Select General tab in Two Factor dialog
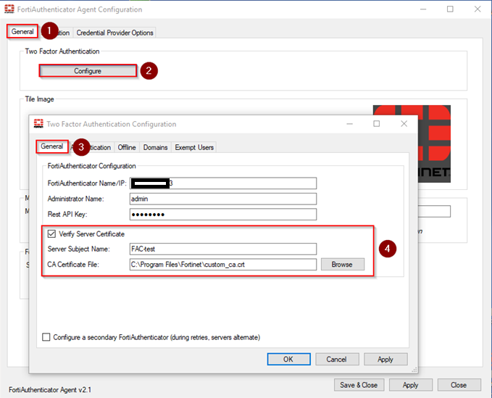This screenshot has width=492, height=398. (51, 146)
